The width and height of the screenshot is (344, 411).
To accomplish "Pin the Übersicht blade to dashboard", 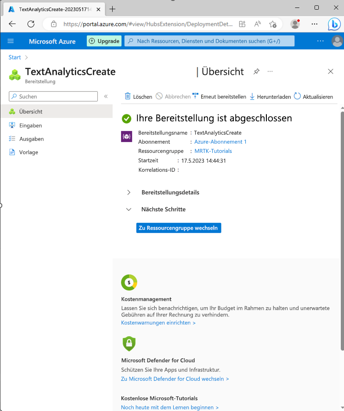I will pos(256,71).
